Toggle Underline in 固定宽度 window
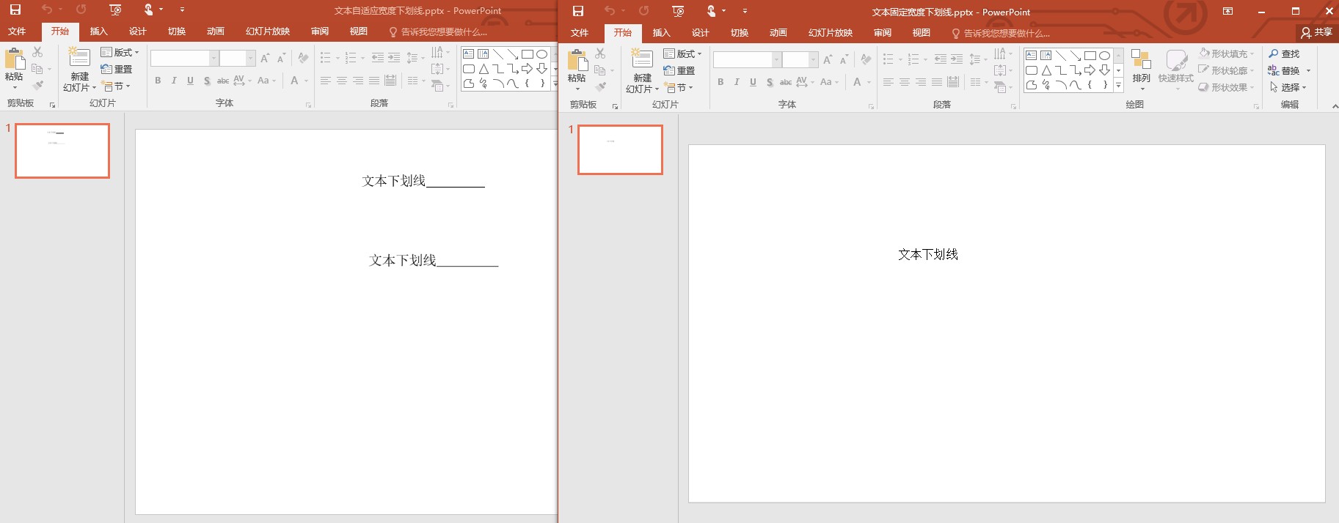Viewport: 1339px width, 523px height. point(753,82)
